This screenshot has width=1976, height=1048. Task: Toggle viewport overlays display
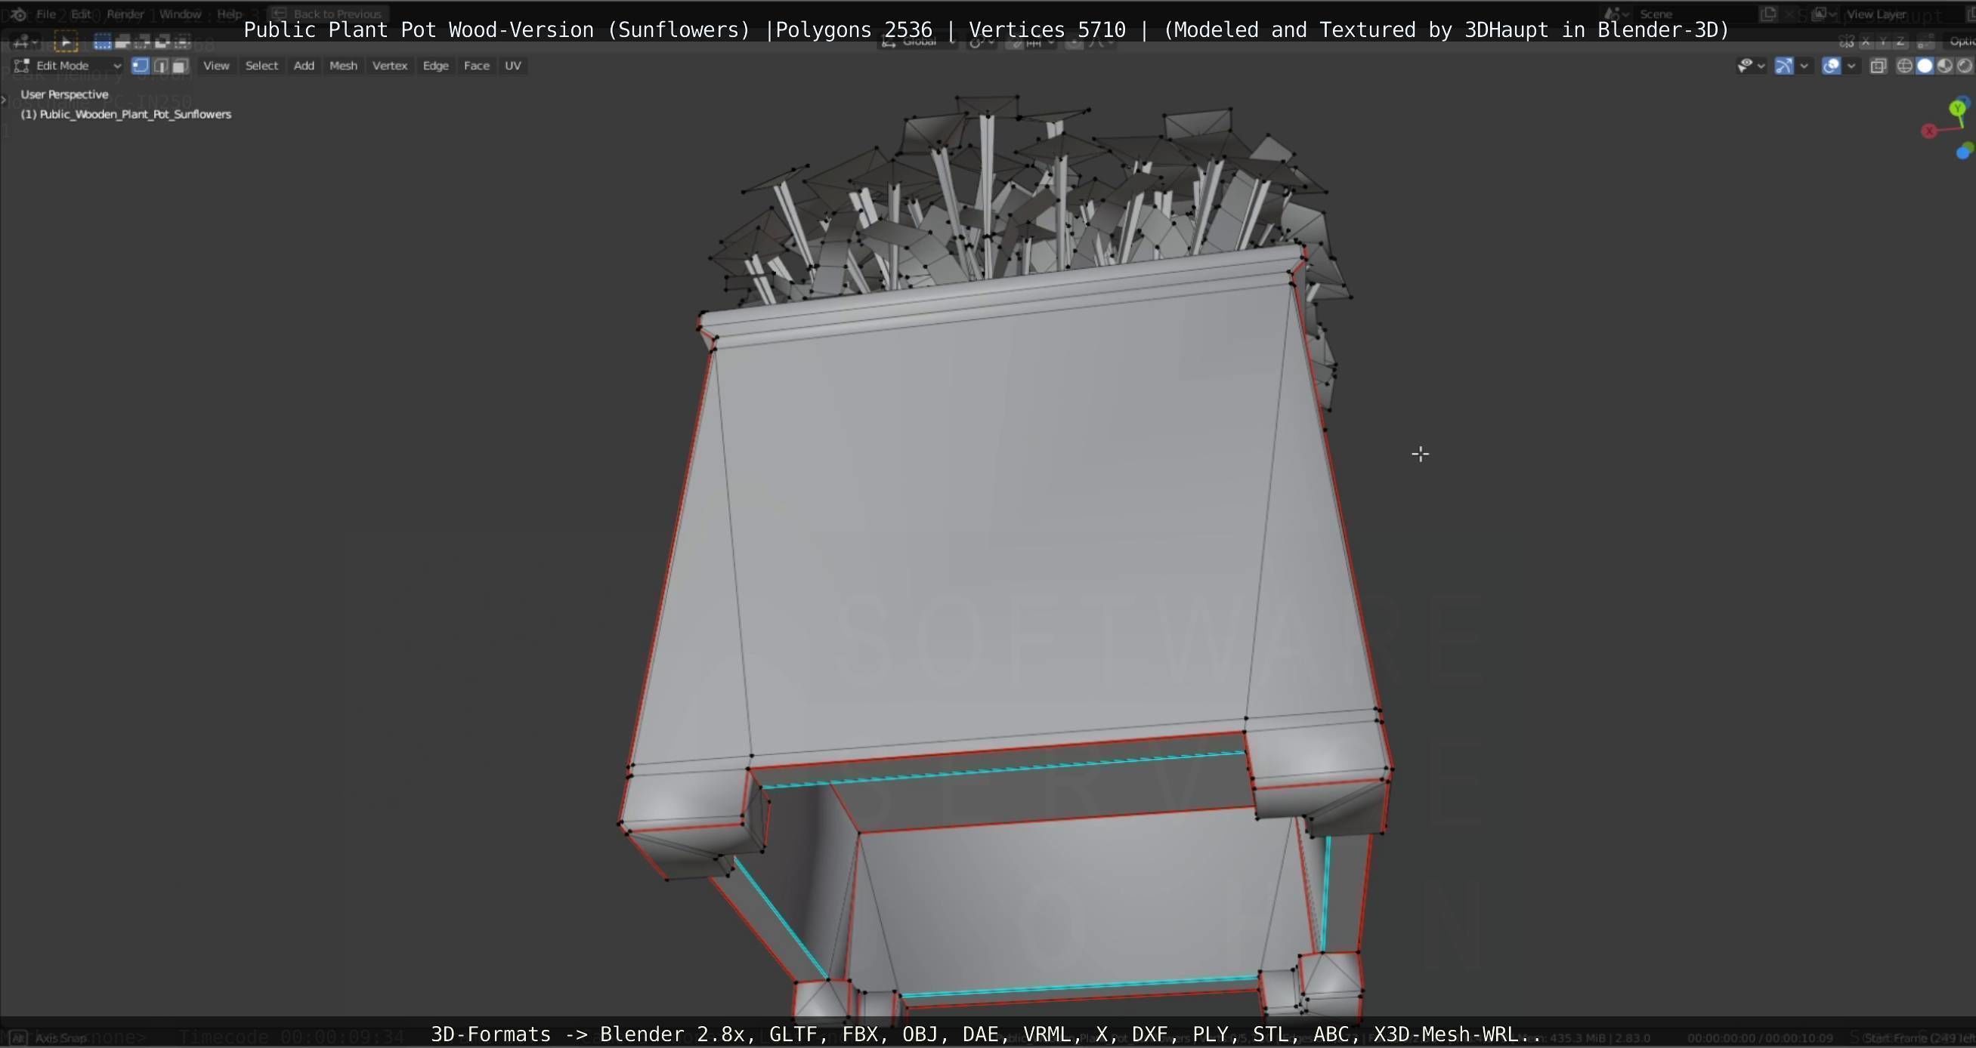[1831, 66]
